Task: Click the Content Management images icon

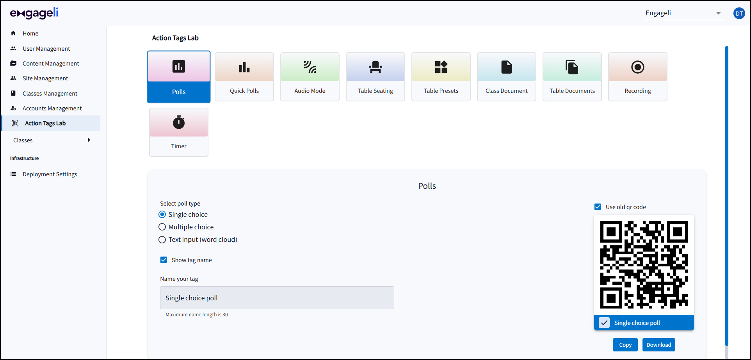Action: [x=13, y=63]
